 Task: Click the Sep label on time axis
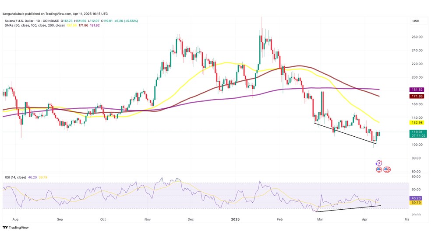pos(60,219)
